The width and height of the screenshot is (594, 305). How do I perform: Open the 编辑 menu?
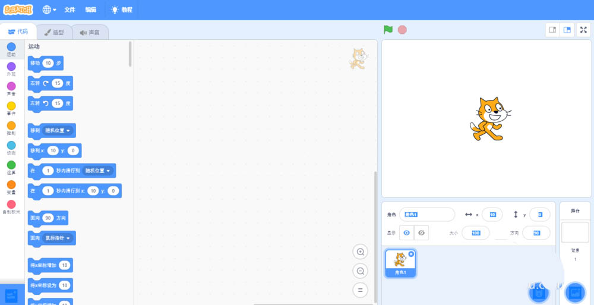coord(90,10)
